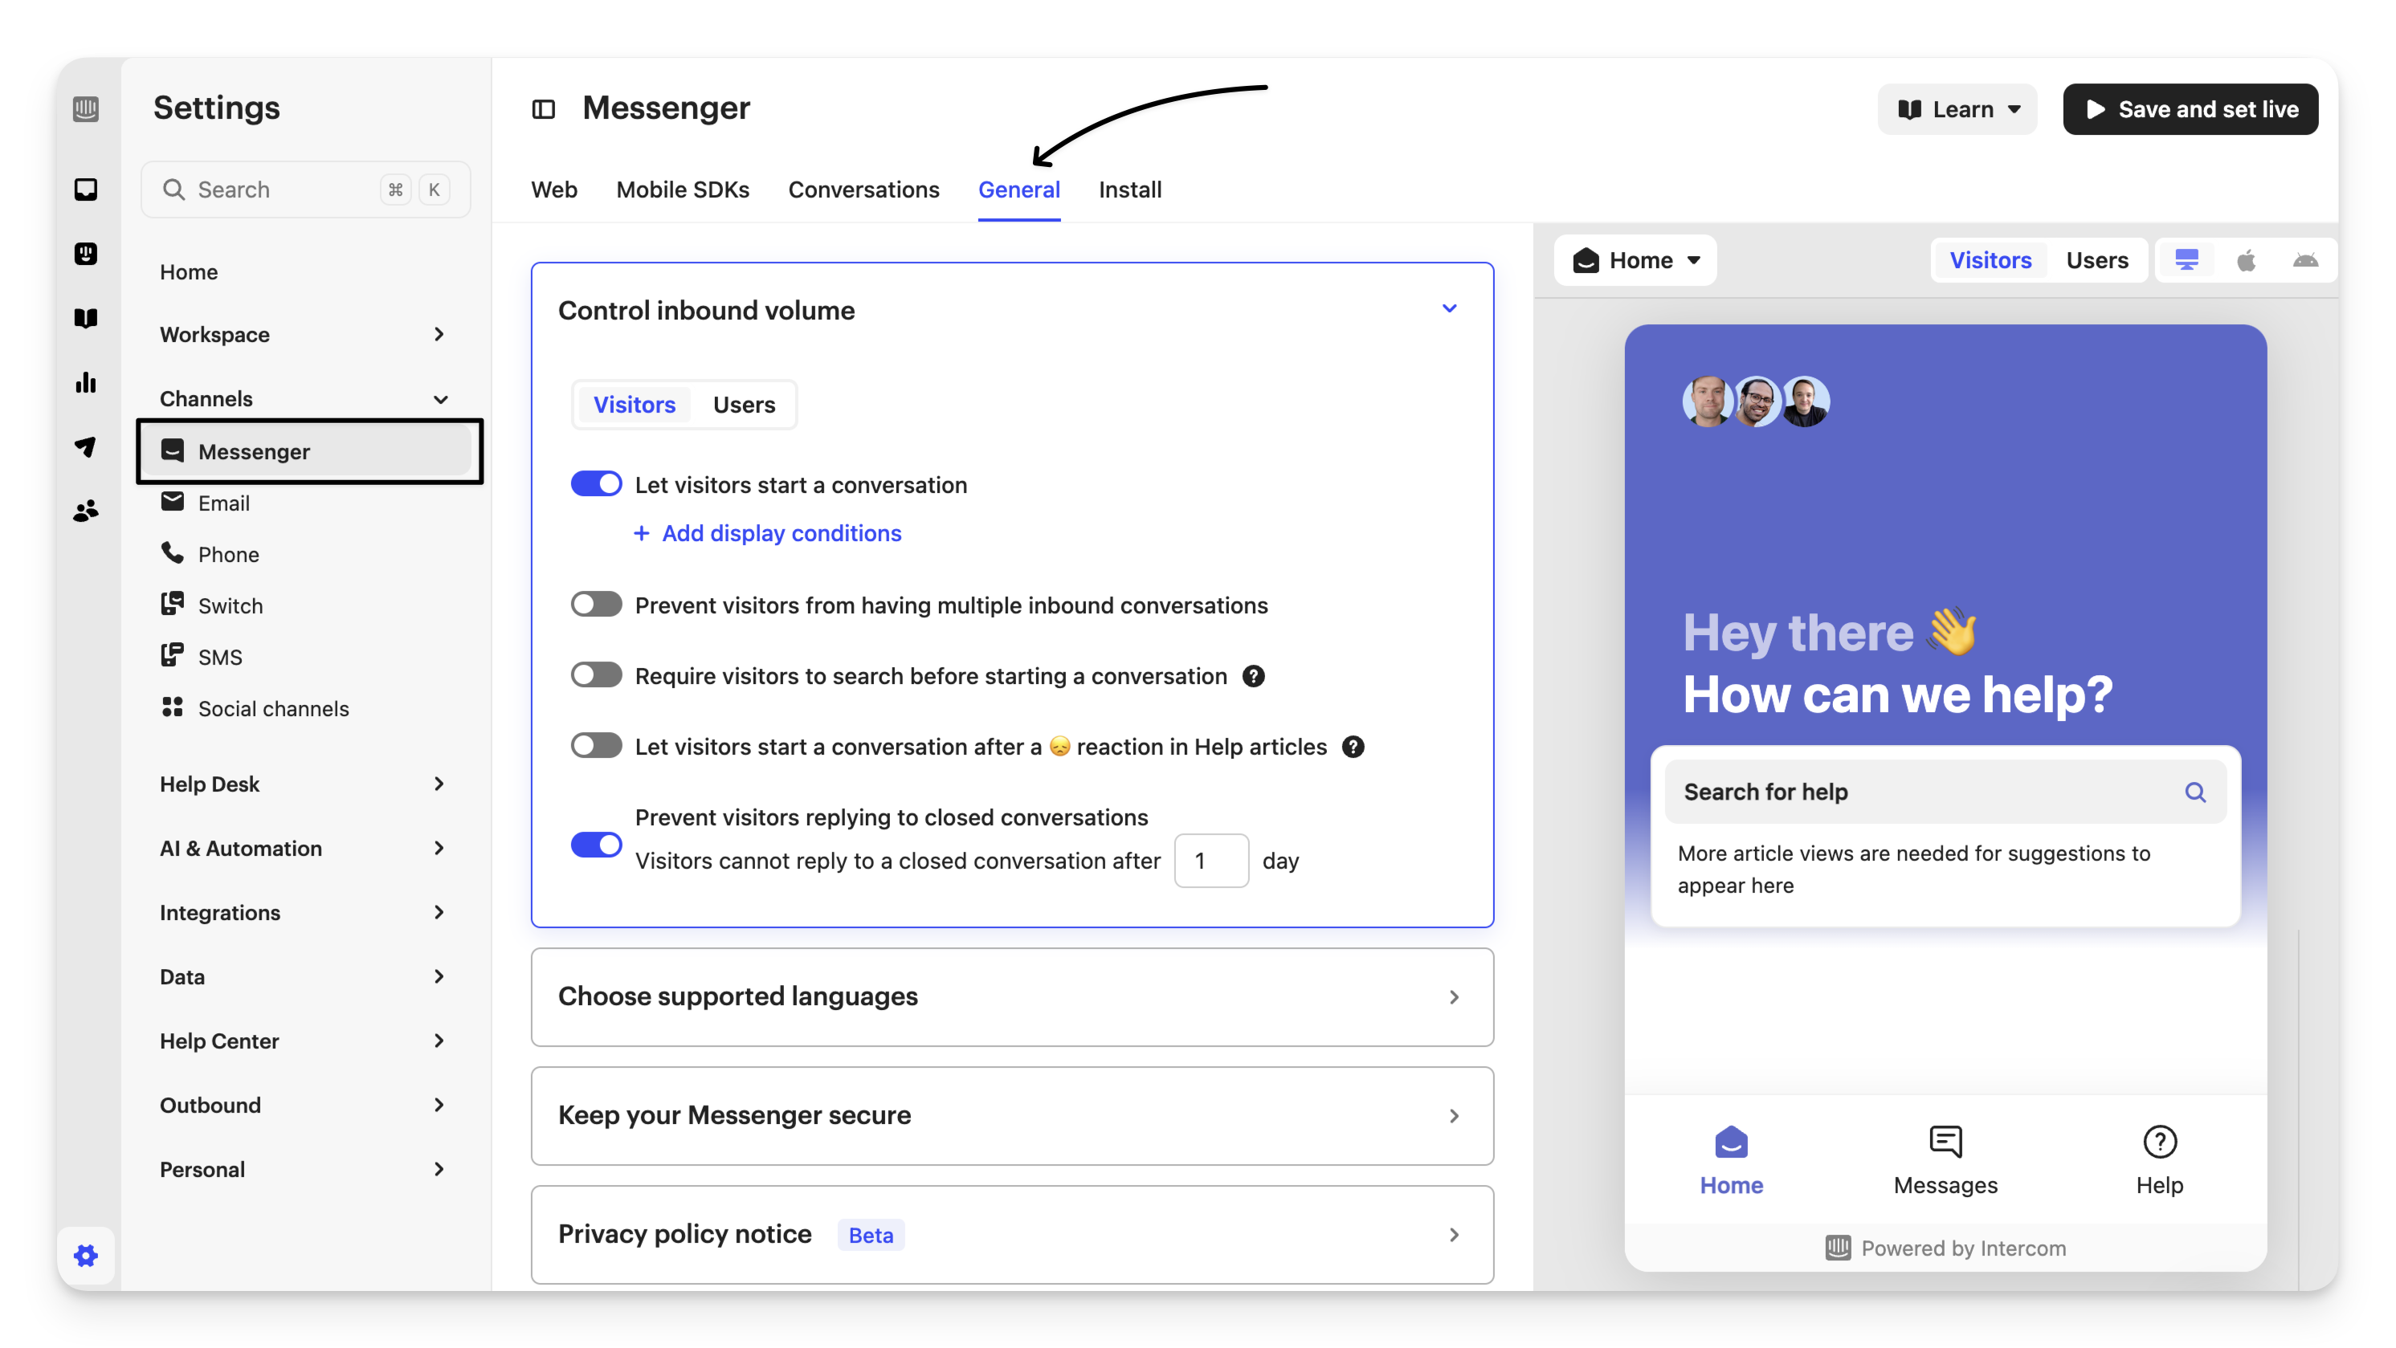Turn off Prevent visitors replying to closed conversations
2396x1348 pixels.
pyautogui.click(x=596, y=844)
